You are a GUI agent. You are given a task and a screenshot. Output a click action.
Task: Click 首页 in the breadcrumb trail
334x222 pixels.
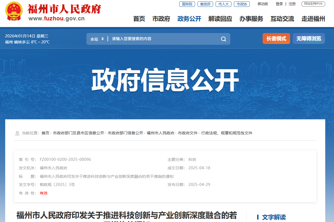(46, 133)
